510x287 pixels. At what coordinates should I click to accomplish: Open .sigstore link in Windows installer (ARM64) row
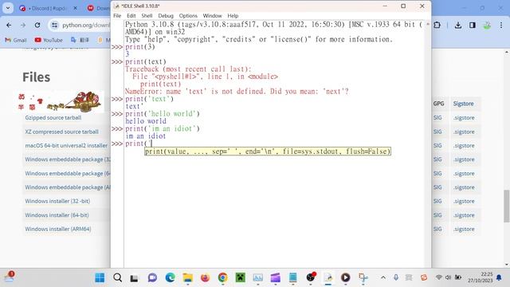pyautogui.click(x=464, y=229)
